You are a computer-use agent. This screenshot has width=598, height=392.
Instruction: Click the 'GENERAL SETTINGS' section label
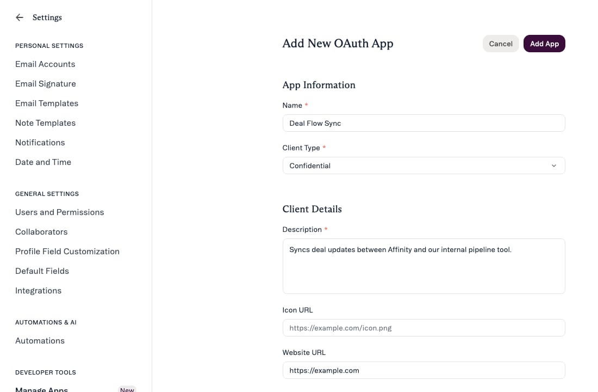(x=47, y=194)
